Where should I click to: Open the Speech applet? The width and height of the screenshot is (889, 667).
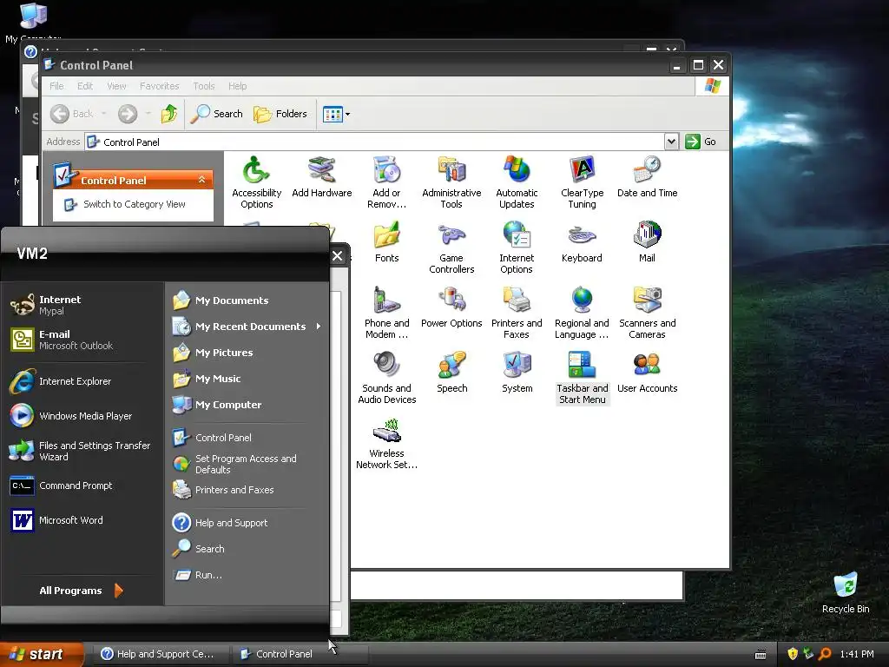click(451, 373)
